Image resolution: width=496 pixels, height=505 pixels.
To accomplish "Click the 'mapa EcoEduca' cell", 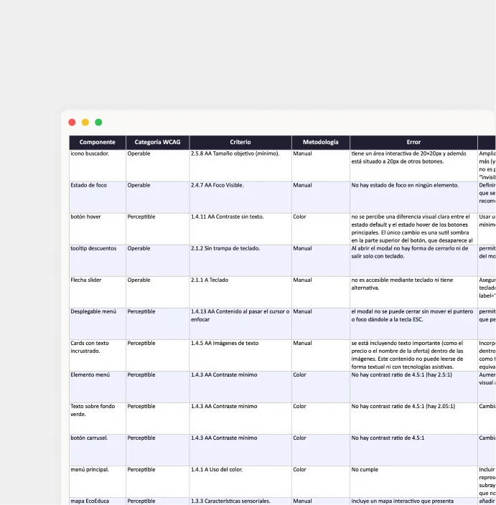I will 98,501.
